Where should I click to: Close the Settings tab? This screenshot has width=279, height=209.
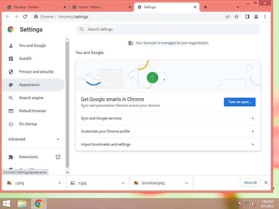coord(195,7)
